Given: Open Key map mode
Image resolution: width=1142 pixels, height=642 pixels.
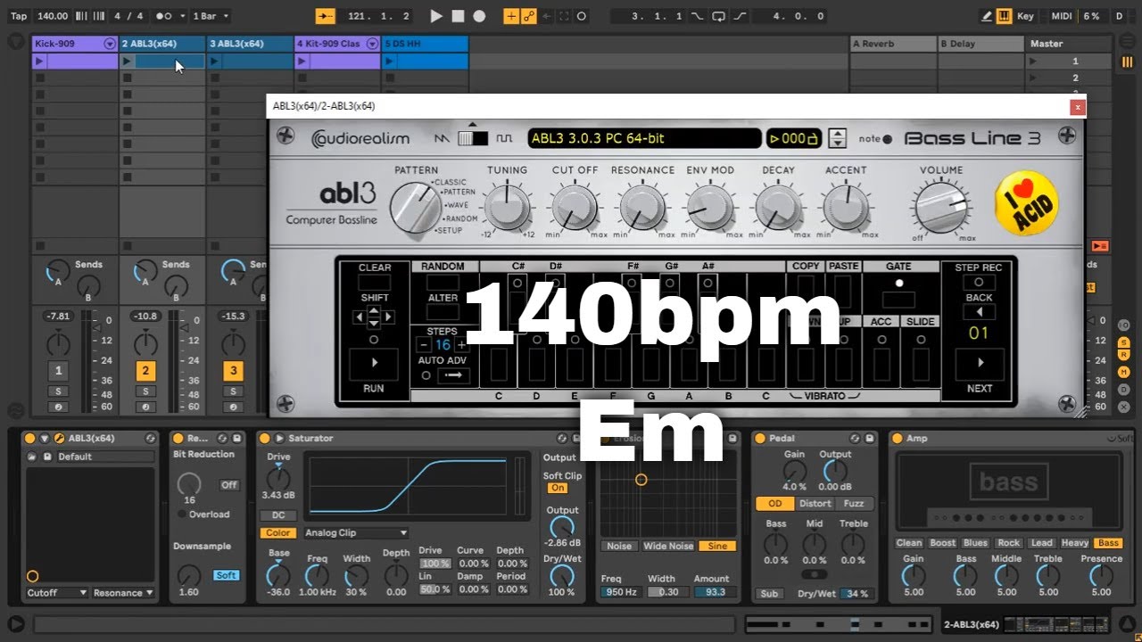Looking at the screenshot, I should (1026, 16).
